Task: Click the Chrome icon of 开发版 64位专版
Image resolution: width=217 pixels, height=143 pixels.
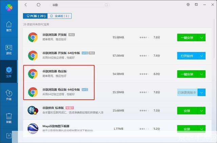Action: (x=33, y=56)
